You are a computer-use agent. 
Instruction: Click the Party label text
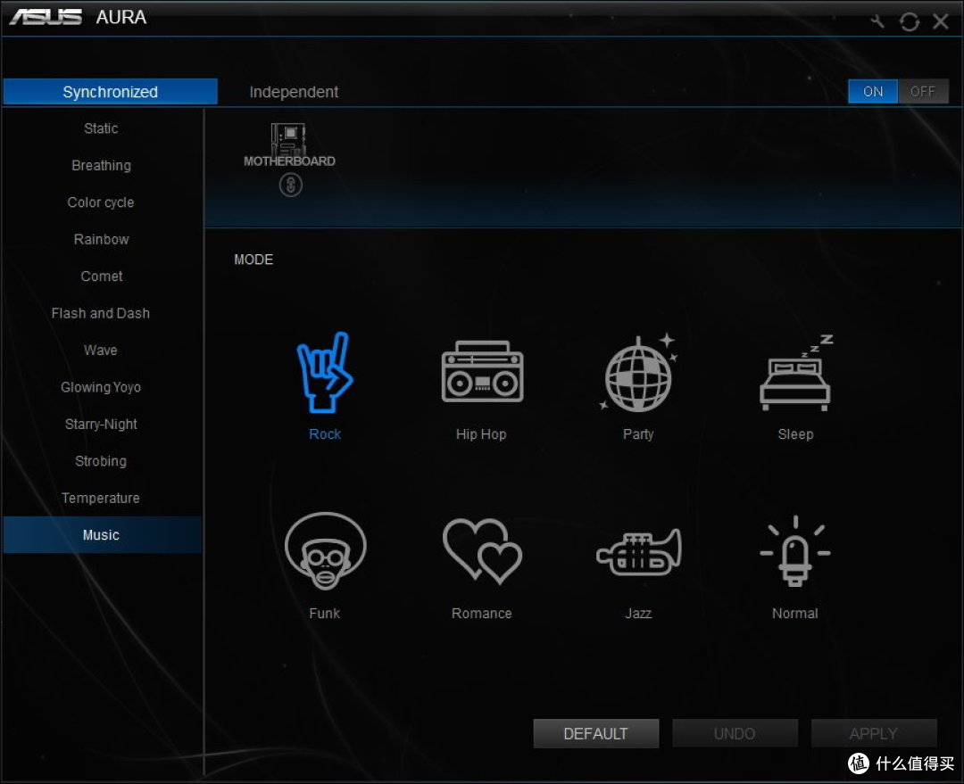pos(638,434)
